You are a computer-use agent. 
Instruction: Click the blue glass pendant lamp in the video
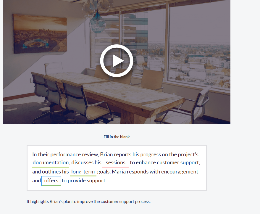click(98, 24)
